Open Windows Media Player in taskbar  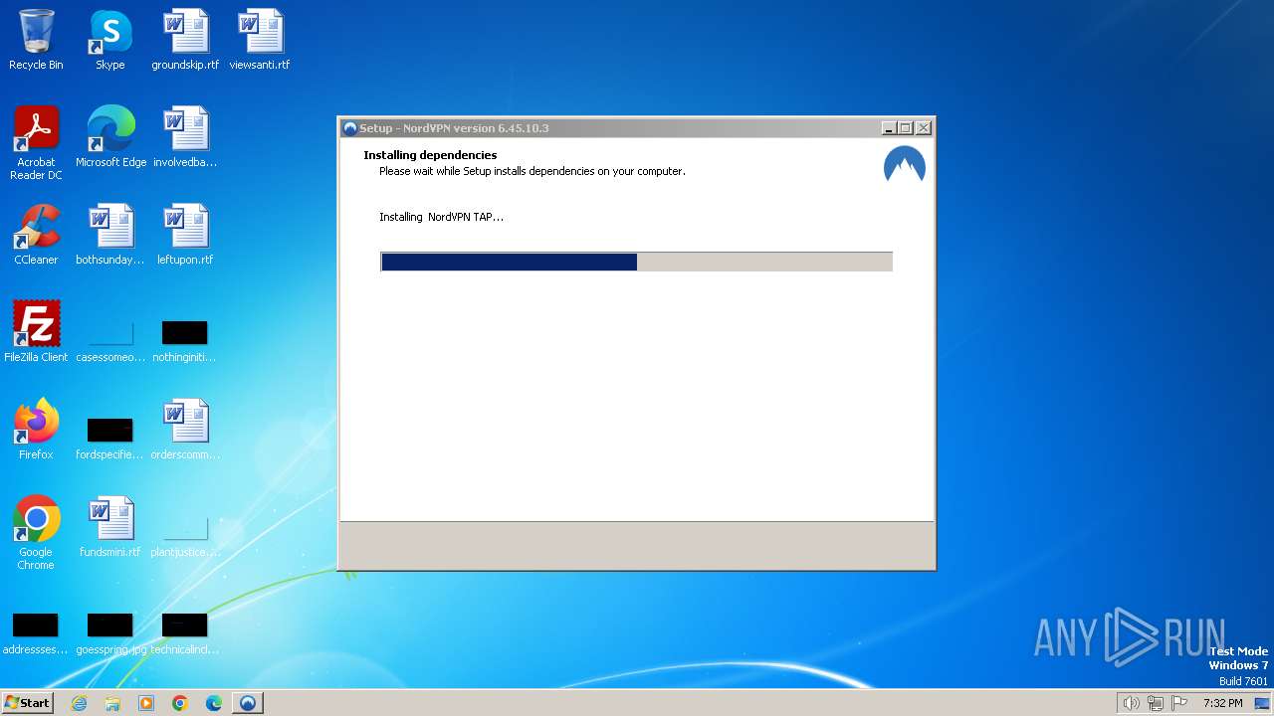pyautogui.click(x=146, y=703)
